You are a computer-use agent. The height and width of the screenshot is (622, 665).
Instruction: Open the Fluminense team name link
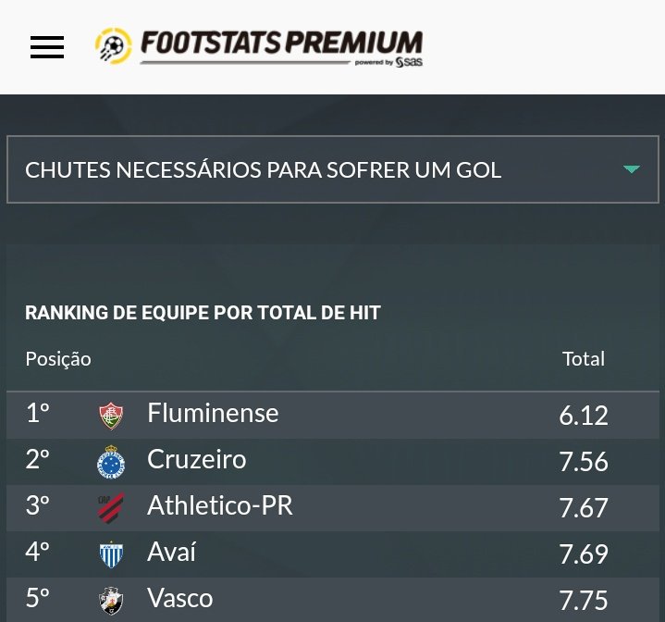213,413
